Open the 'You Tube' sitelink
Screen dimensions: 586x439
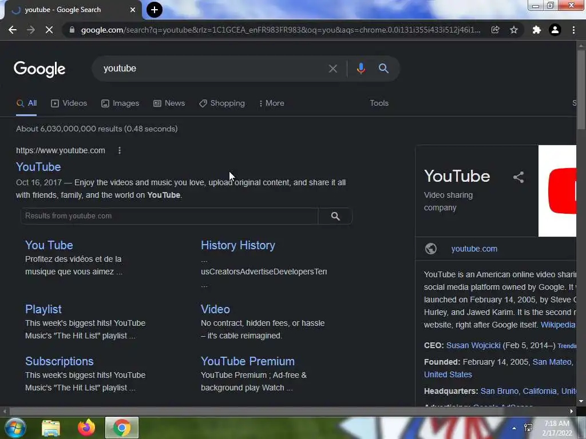(49, 245)
